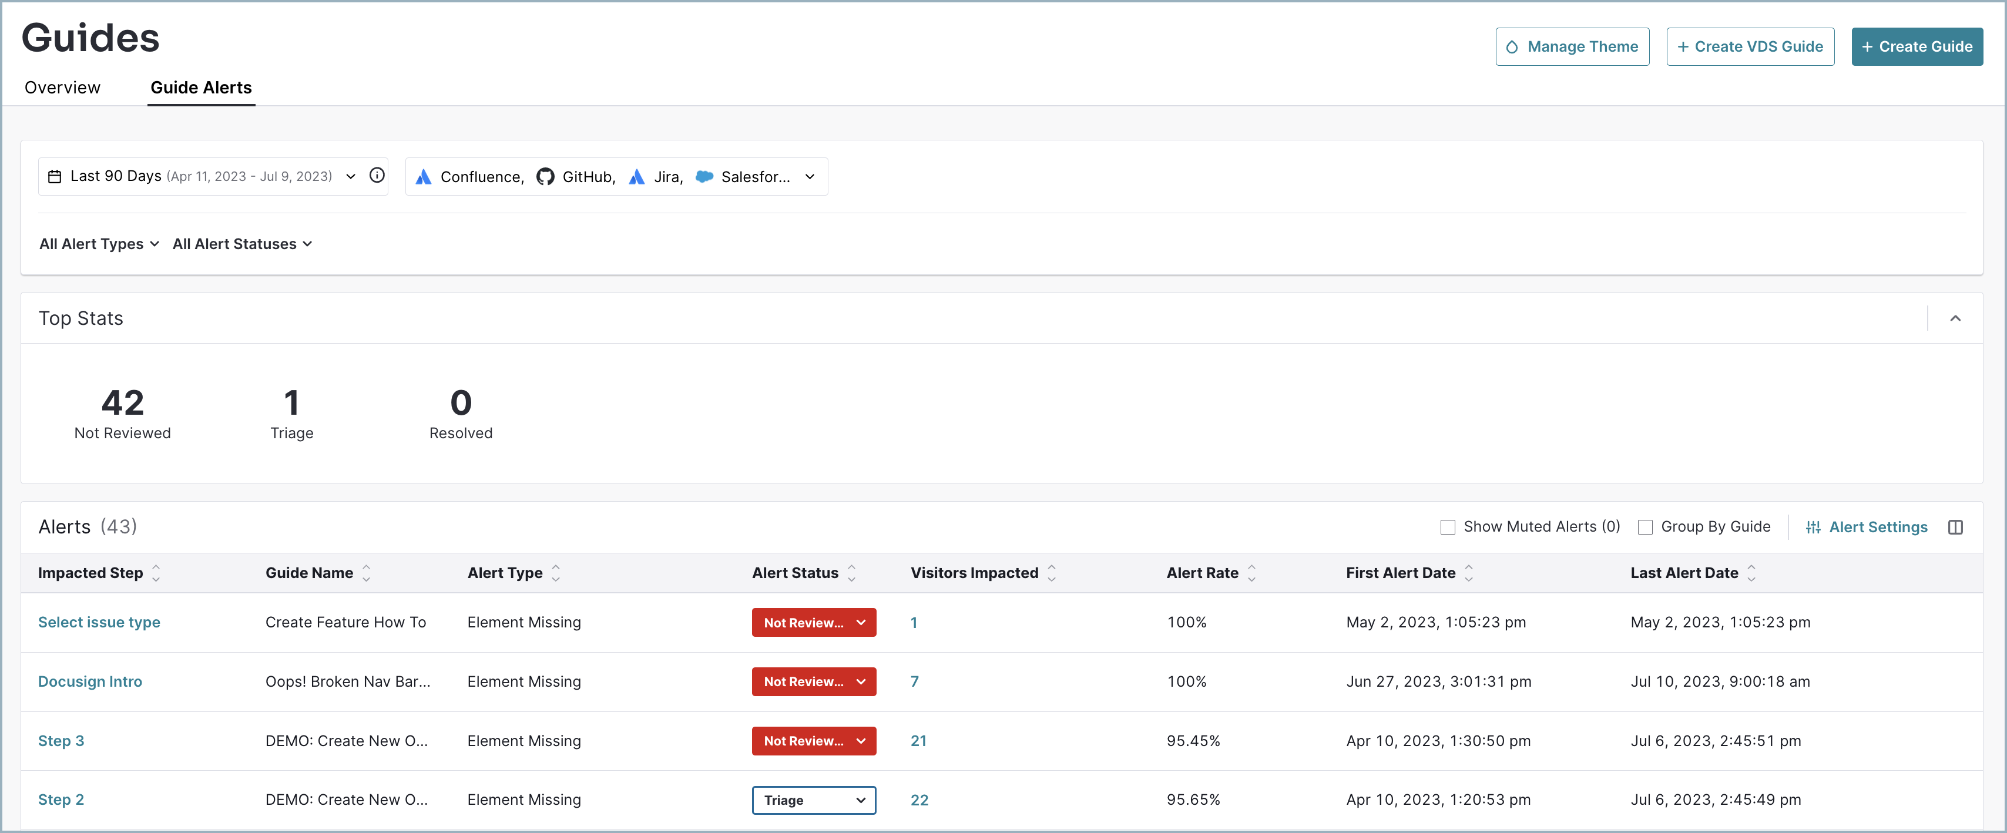Open the Docusign Intro step link
2007x833 pixels.
point(90,681)
